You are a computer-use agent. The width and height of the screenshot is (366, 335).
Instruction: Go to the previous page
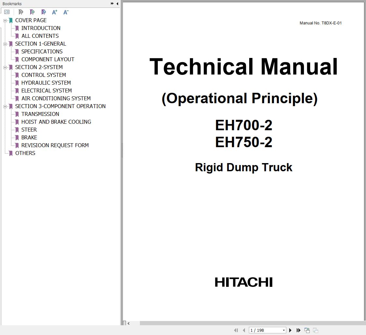point(244,330)
